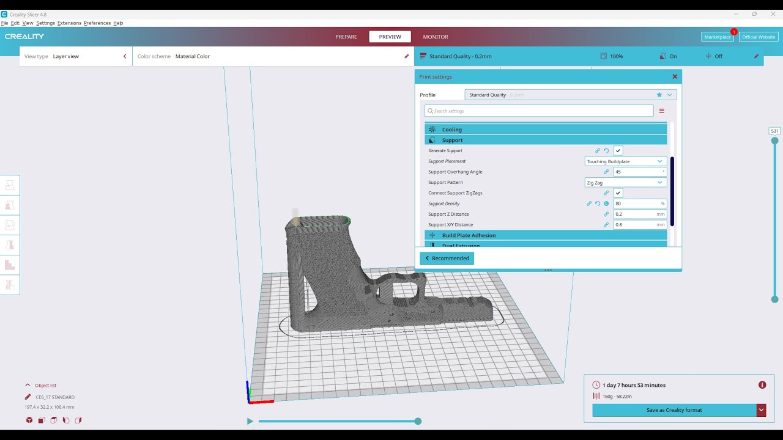Click Save as Creality format button

click(674, 410)
